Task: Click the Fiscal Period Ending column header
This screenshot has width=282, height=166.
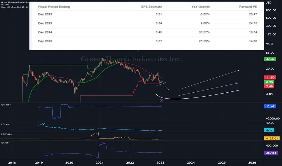Action: 54,7
